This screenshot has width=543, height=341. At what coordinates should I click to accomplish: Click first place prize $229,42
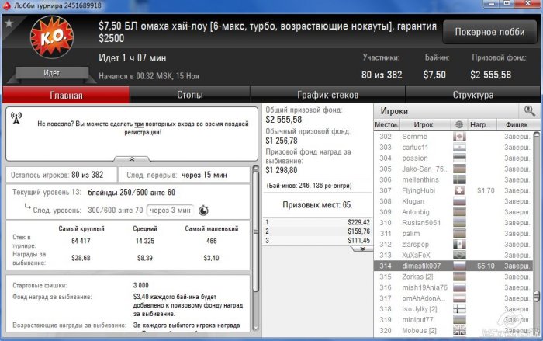tap(358, 222)
